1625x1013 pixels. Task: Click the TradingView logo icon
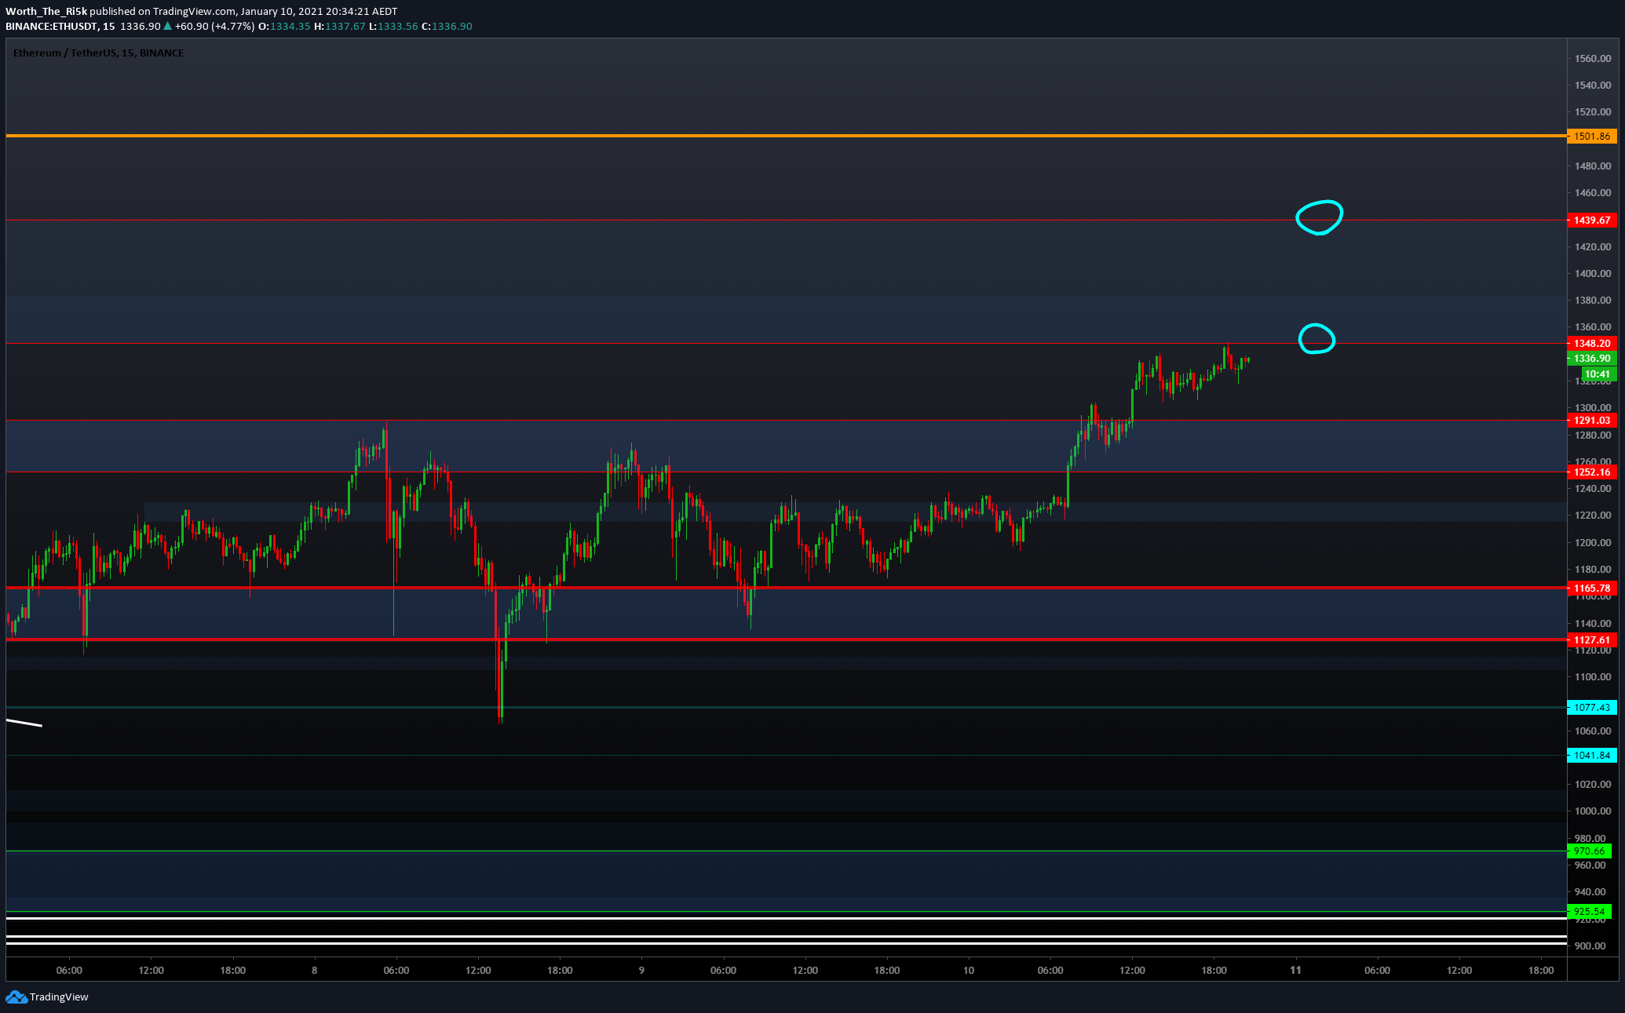coord(16,997)
